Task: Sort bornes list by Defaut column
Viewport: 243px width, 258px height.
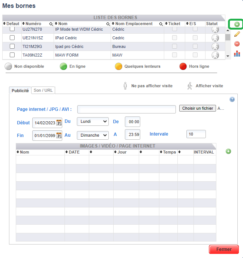Action: coord(4,24)
